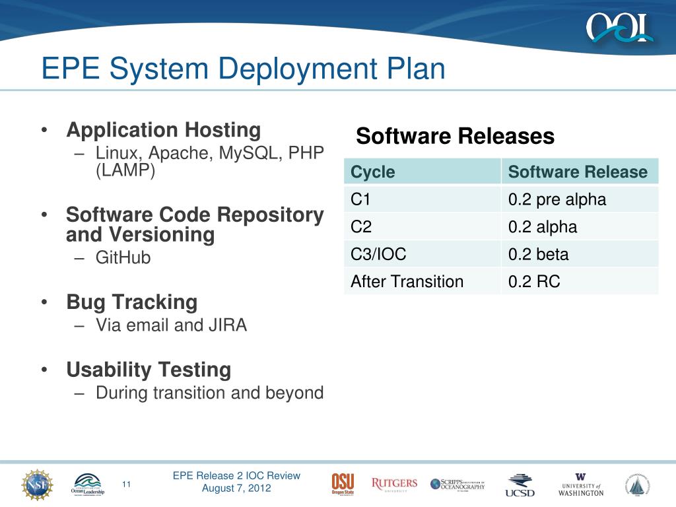Click the sailing ship seal logo

pyautogui.click(x=637, y=485)
